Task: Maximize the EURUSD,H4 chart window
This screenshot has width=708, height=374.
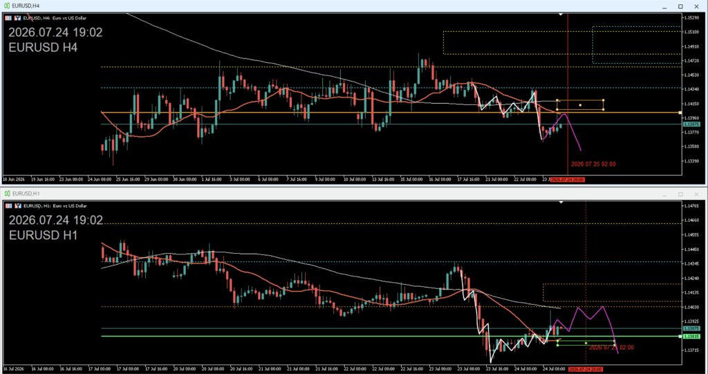Action: coord(680,6)
